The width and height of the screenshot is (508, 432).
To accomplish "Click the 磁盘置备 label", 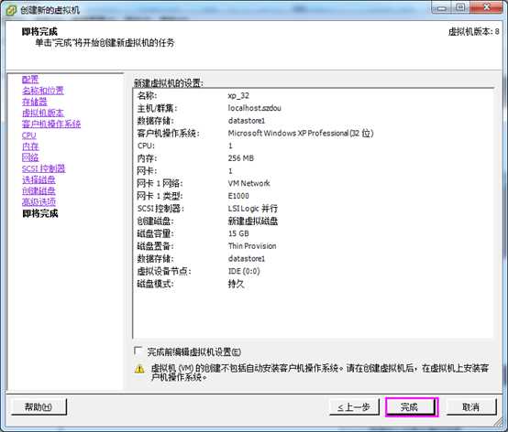I will click(x=155, y=246).
